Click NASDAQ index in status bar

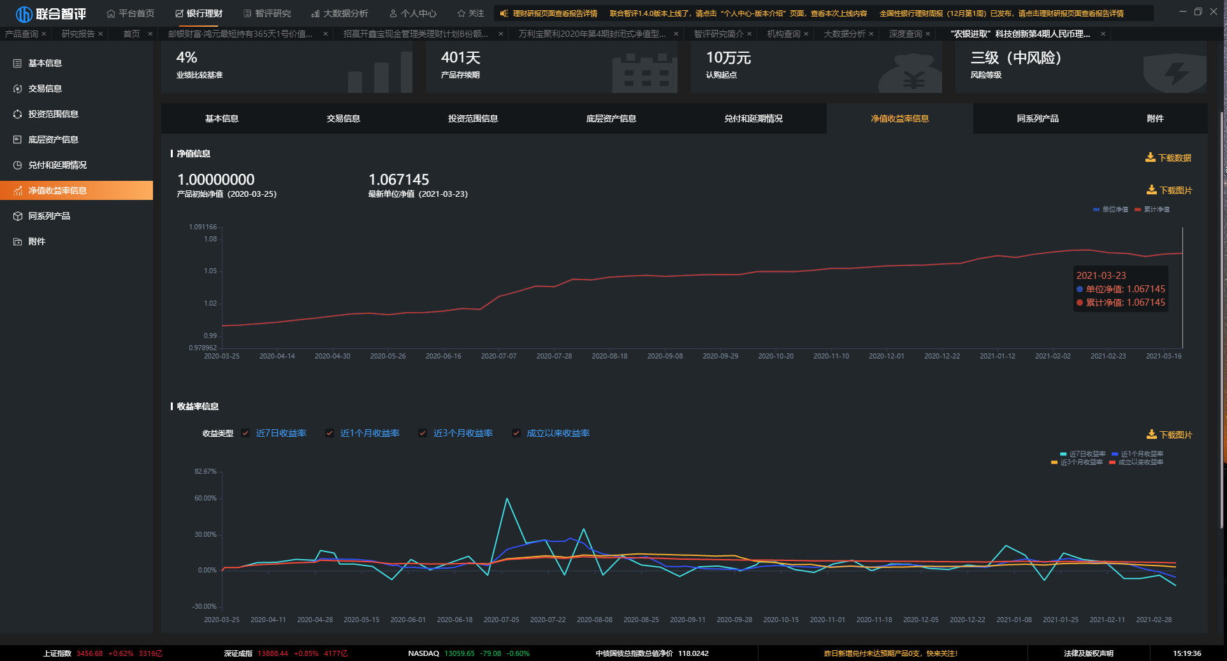pos(424,653)
